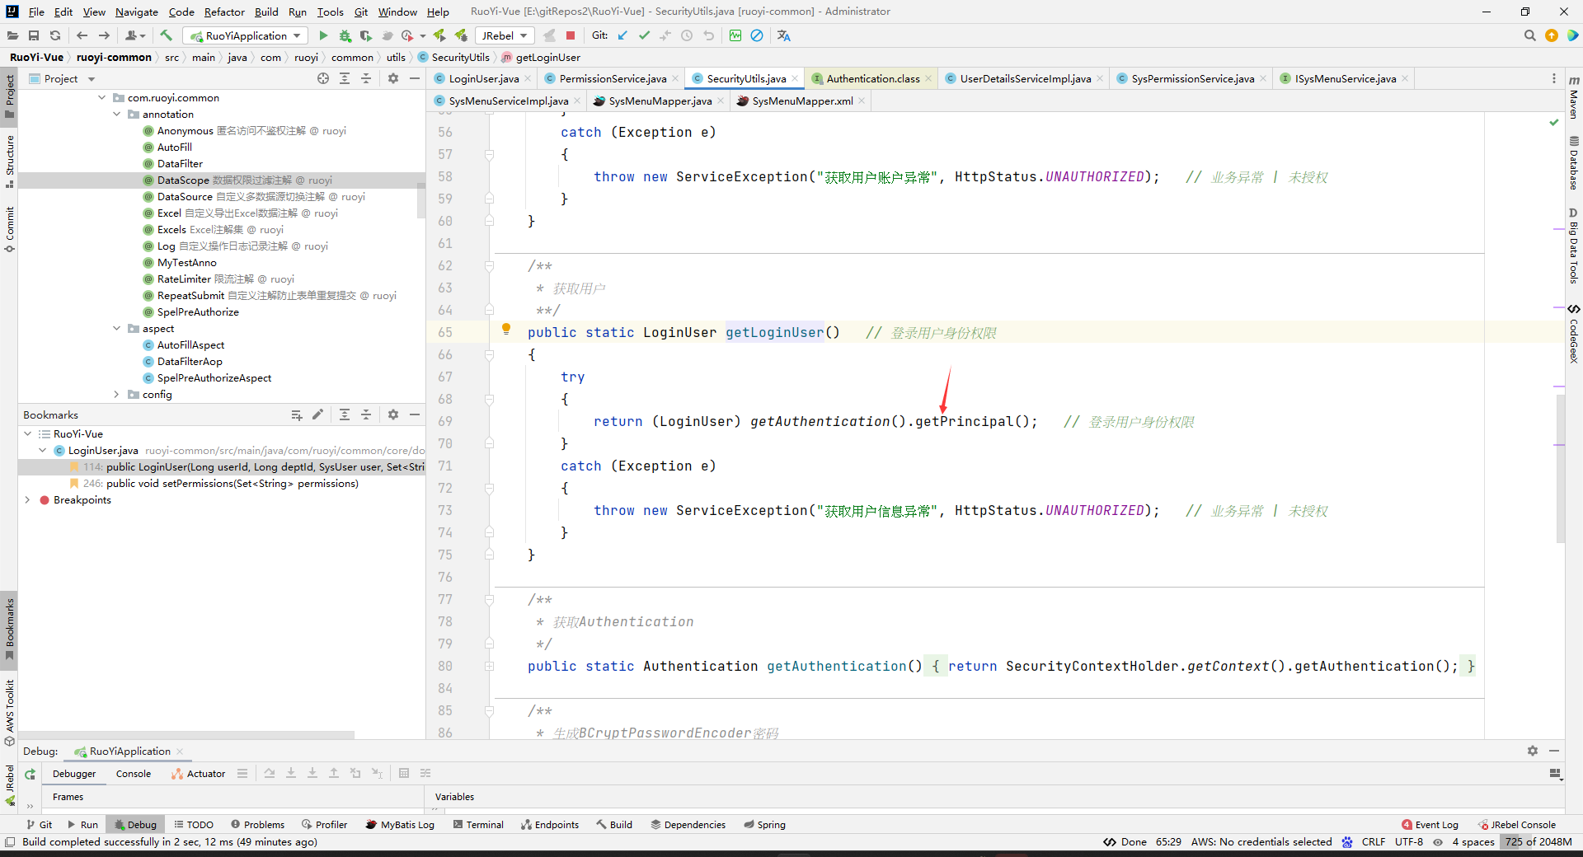Screen dimensions: 1583x857
Task: Navigate Forward with the right arrow icon
Action: point(104,35)
